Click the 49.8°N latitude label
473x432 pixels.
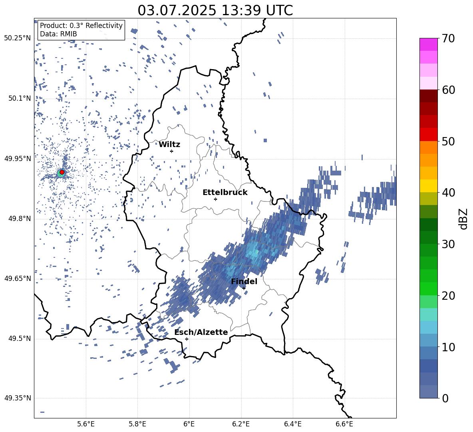[20, 219]
